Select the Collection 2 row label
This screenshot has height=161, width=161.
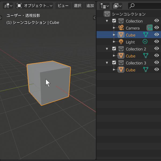coord(136,49)
